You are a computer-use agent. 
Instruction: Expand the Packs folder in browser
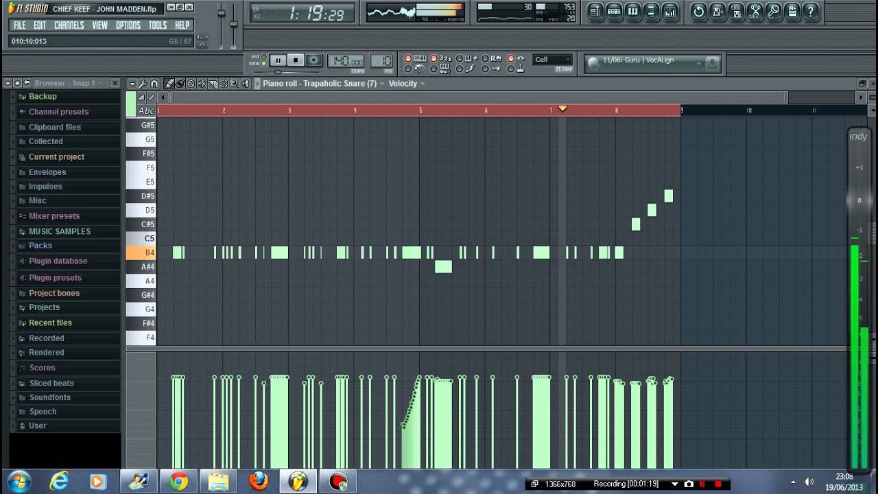click(x=40, y=246)
